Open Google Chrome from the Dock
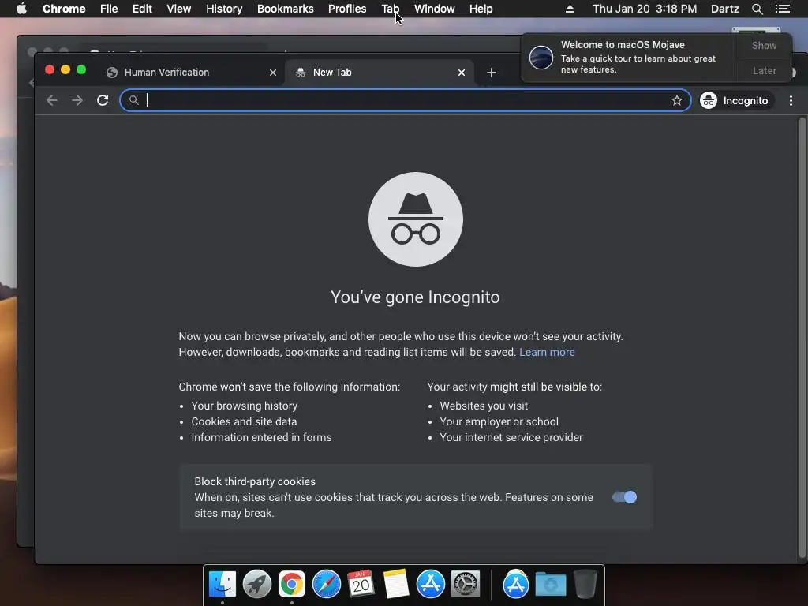Screen dimensions: 808x606 [292, 585]
